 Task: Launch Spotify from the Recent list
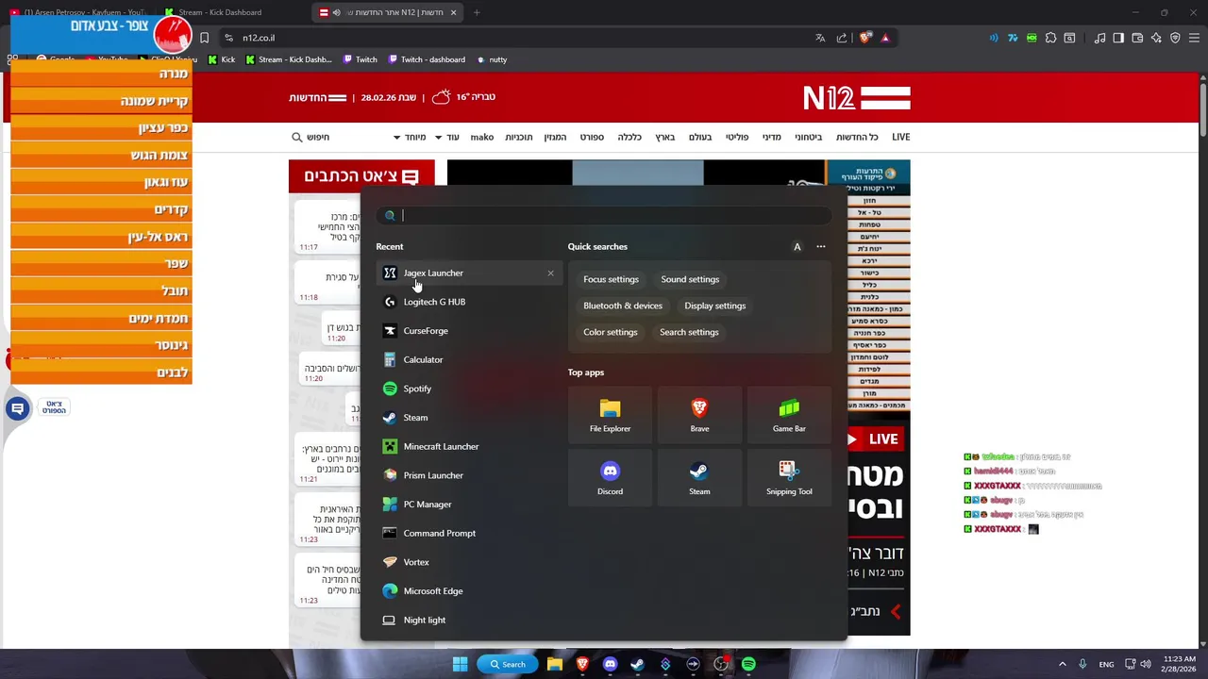[469, 389]
